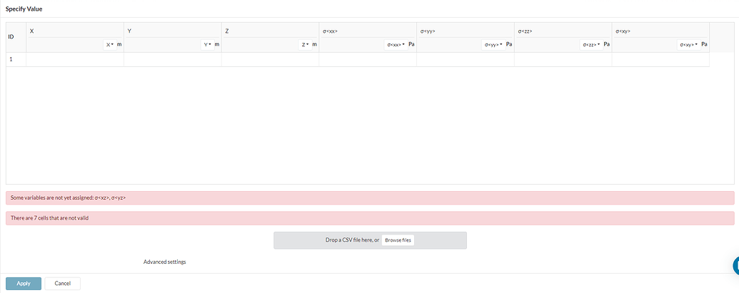Click the Apply button
739x293 pixels.
click(x=24, y=284)
